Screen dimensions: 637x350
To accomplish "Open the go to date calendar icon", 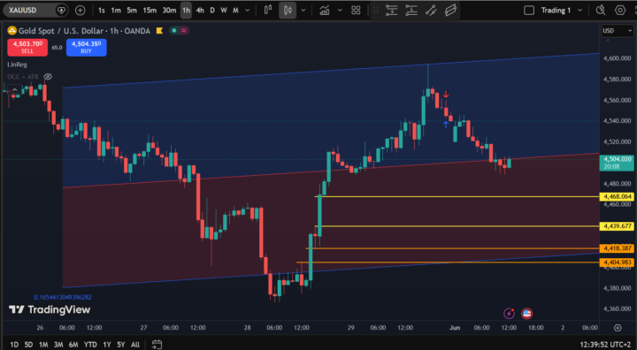I will pyautogui.click(x=157, y=345).
